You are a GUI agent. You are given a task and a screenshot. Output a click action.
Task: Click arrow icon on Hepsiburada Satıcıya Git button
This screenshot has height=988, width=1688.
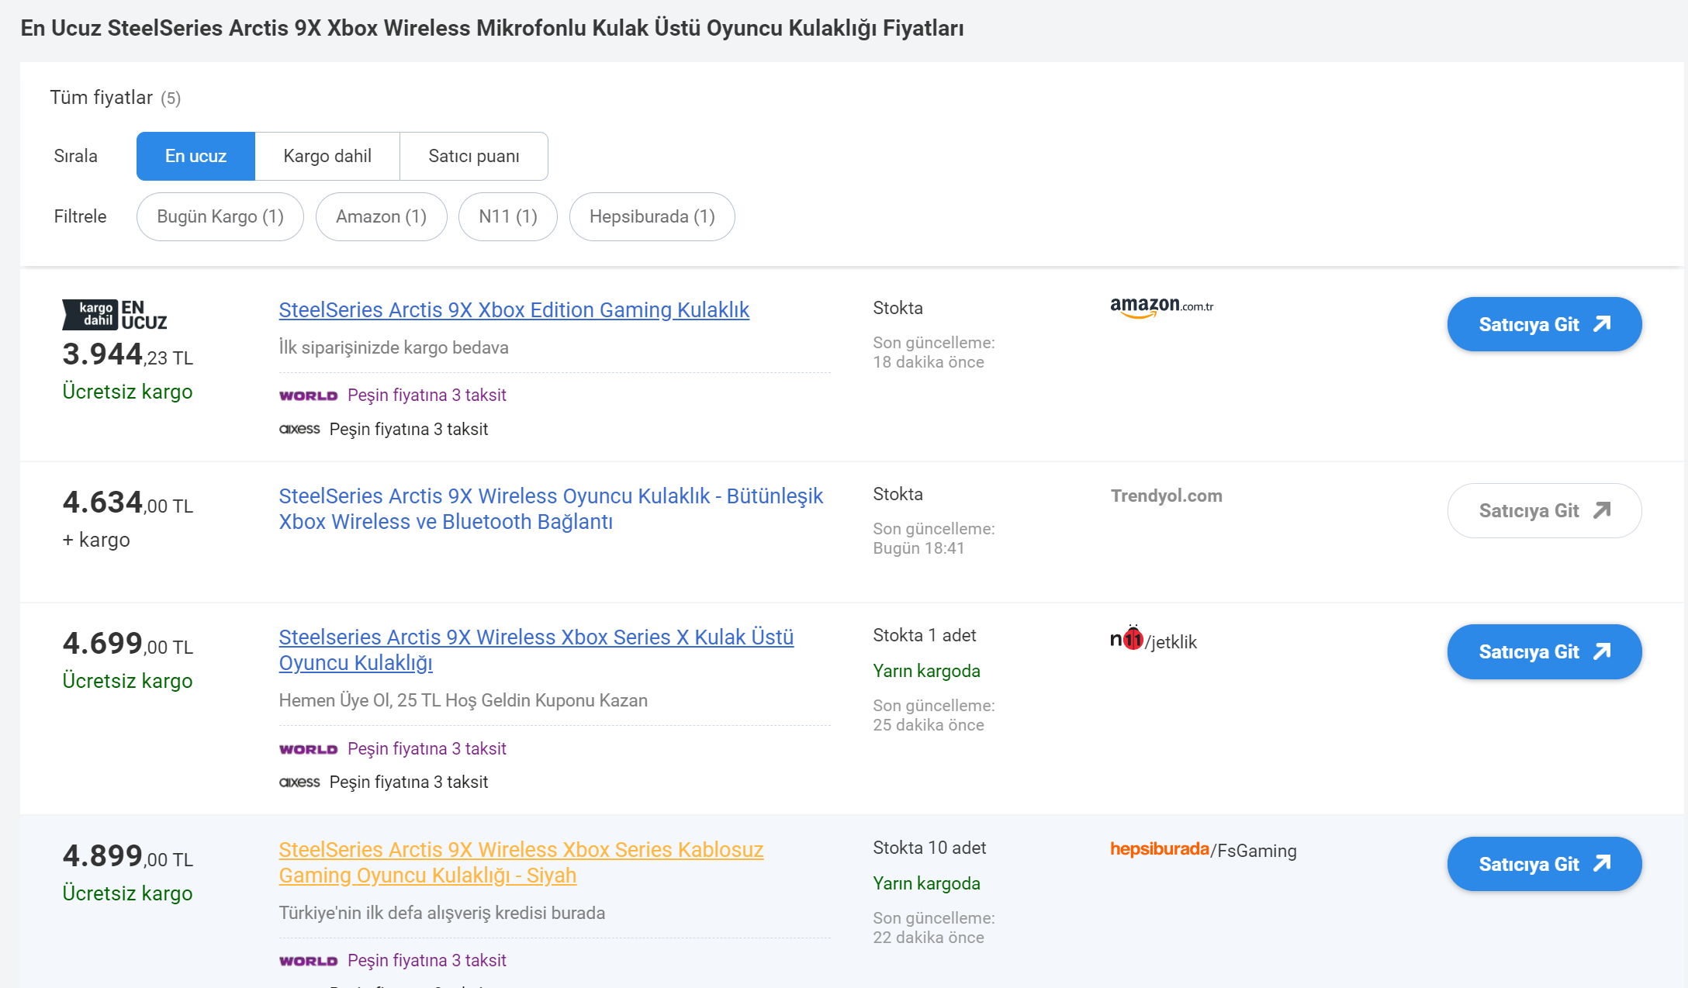[1603, 864]
